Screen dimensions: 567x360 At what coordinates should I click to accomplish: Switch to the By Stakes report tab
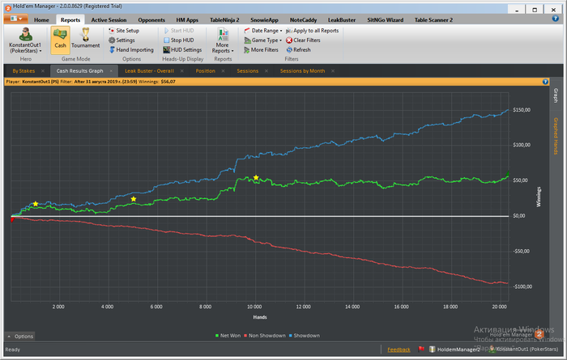[23, 70]
